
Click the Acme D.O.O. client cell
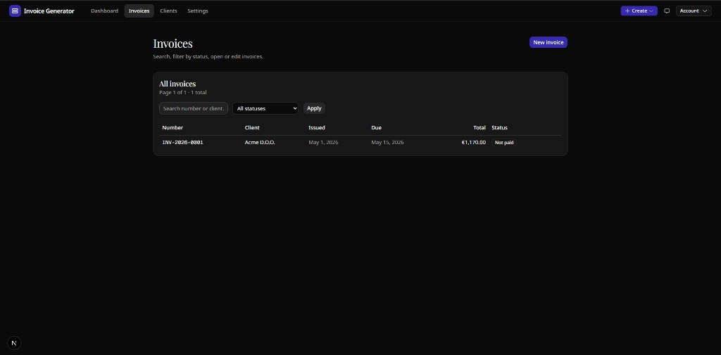click(x=260, y=143)
